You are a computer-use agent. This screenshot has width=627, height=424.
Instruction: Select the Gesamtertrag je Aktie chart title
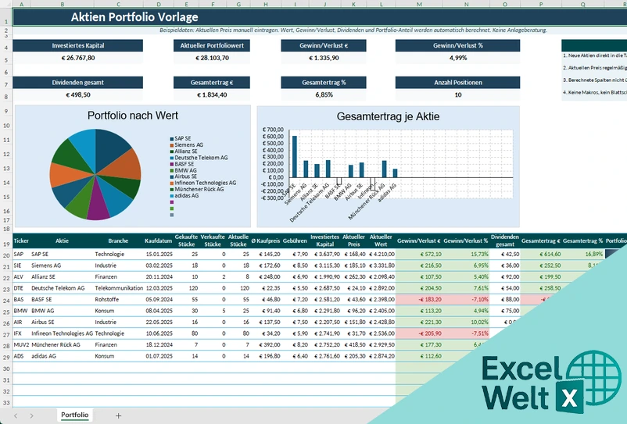tap(388, 116)
